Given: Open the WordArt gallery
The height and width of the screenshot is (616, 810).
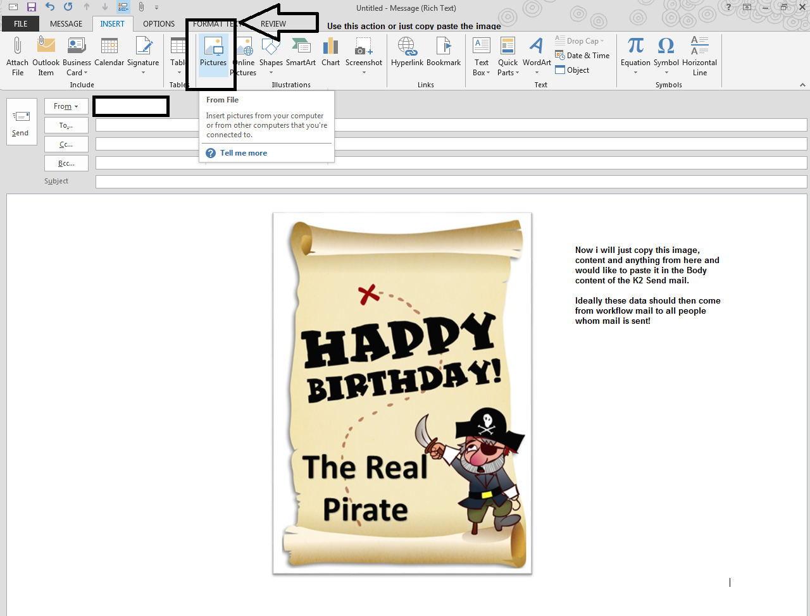Looking at the screenshot, I should [x=537, y=56].
